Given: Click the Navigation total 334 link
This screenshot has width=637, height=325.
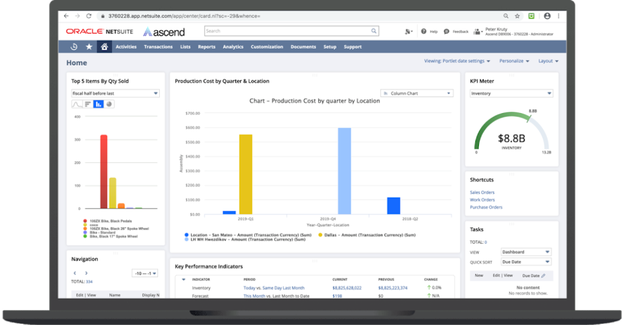Looking at the screenshot, I should click(90, 282).
